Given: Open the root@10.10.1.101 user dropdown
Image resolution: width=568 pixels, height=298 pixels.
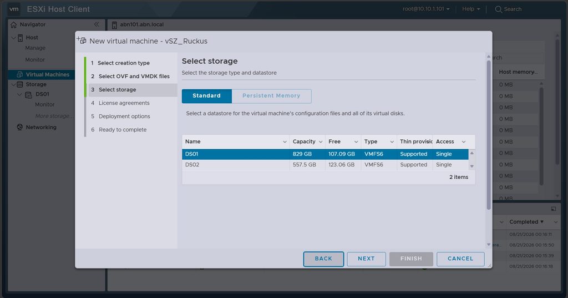Looking at the screenshot, I should 426,9.
